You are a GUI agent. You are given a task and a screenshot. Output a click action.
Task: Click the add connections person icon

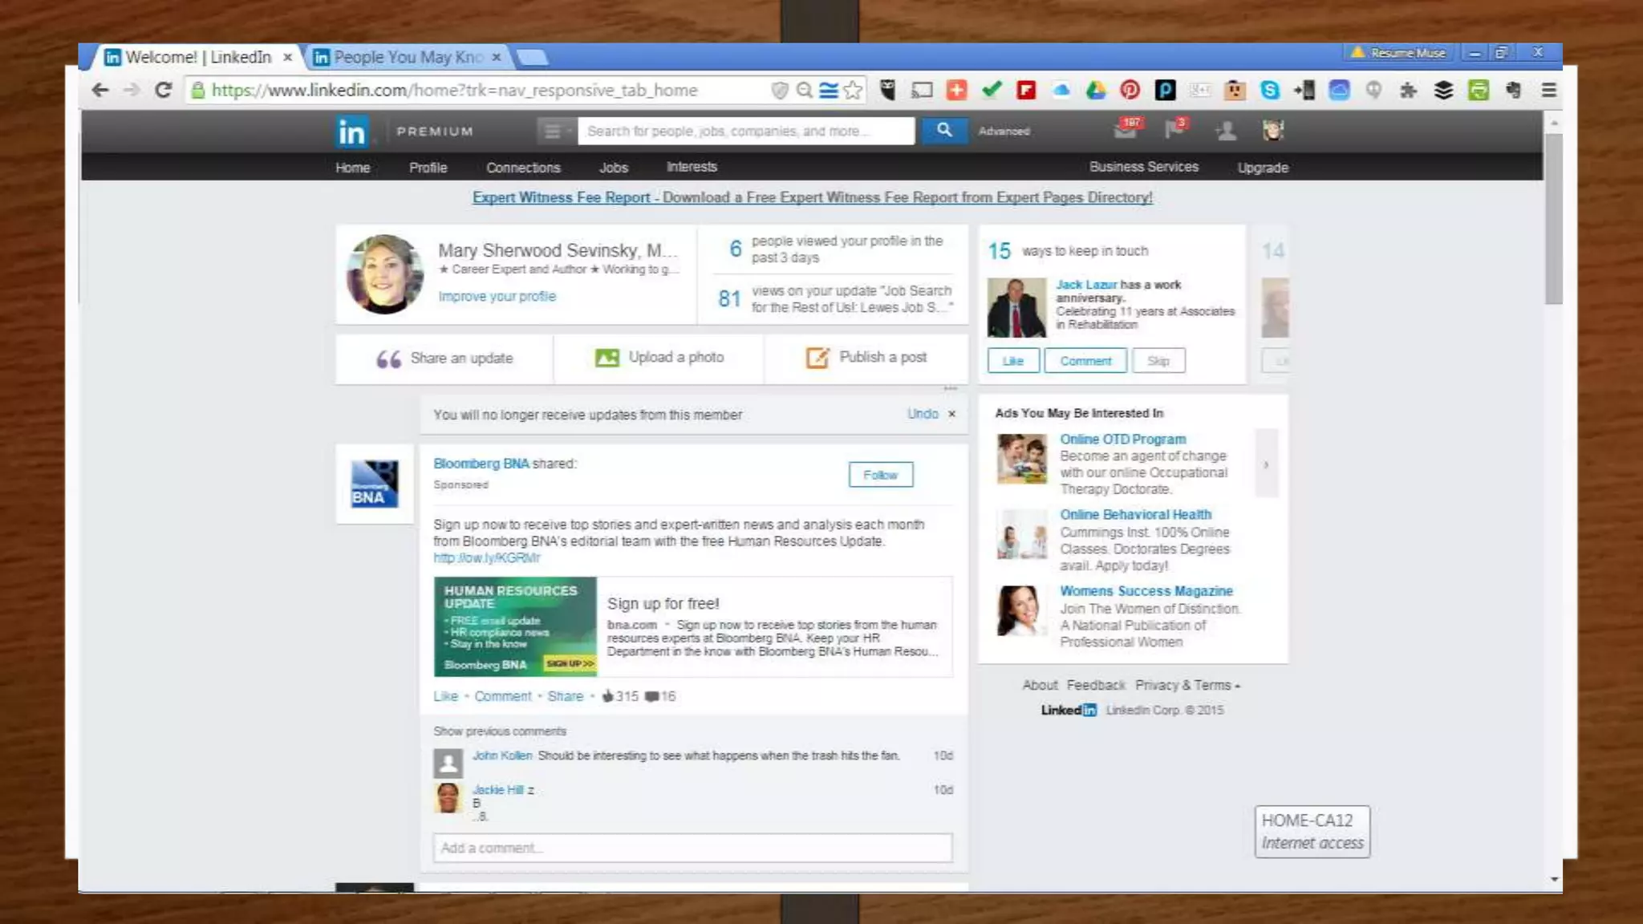point(1225,131)
